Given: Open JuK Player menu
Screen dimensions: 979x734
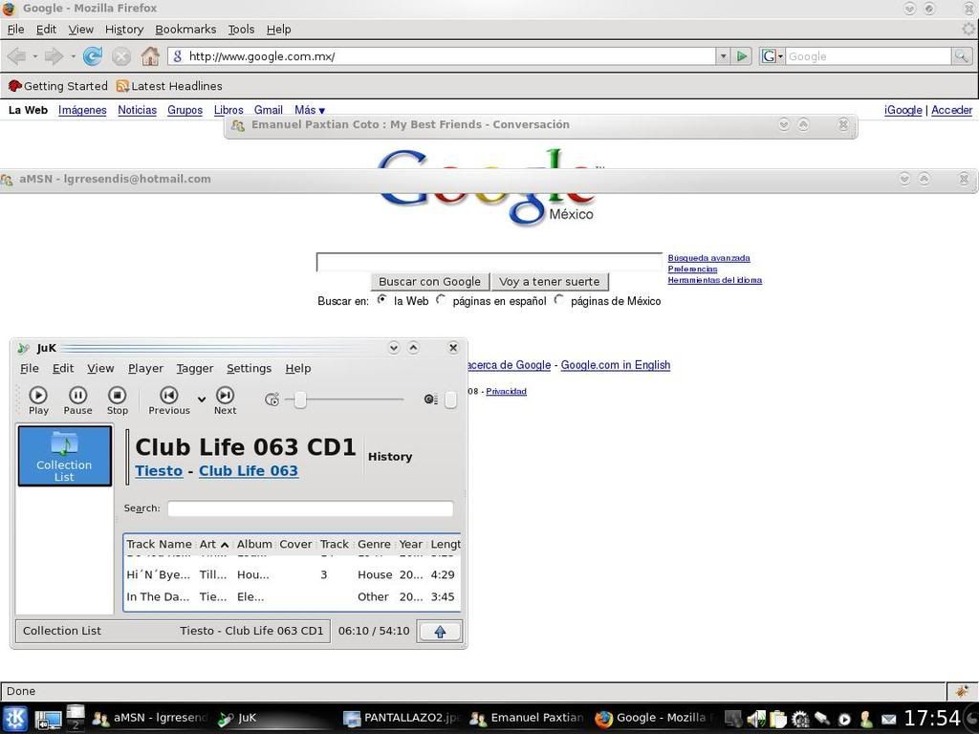Looking at the screenshot, I should tap(145, 368).
